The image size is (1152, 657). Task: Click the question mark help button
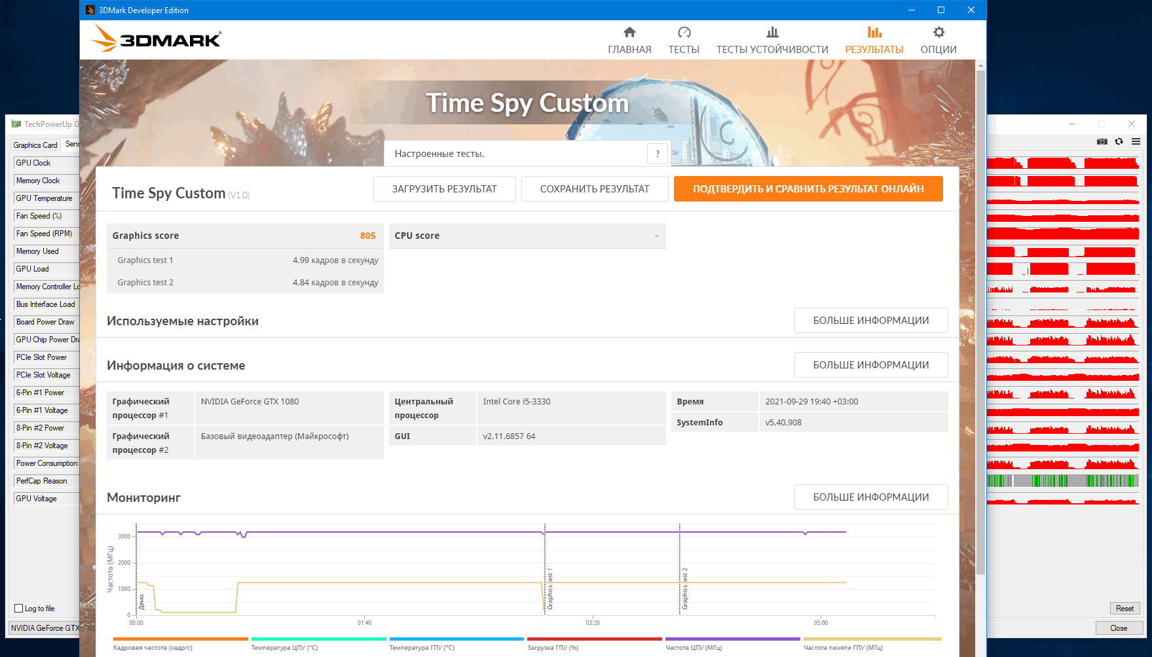click(658, 154)
